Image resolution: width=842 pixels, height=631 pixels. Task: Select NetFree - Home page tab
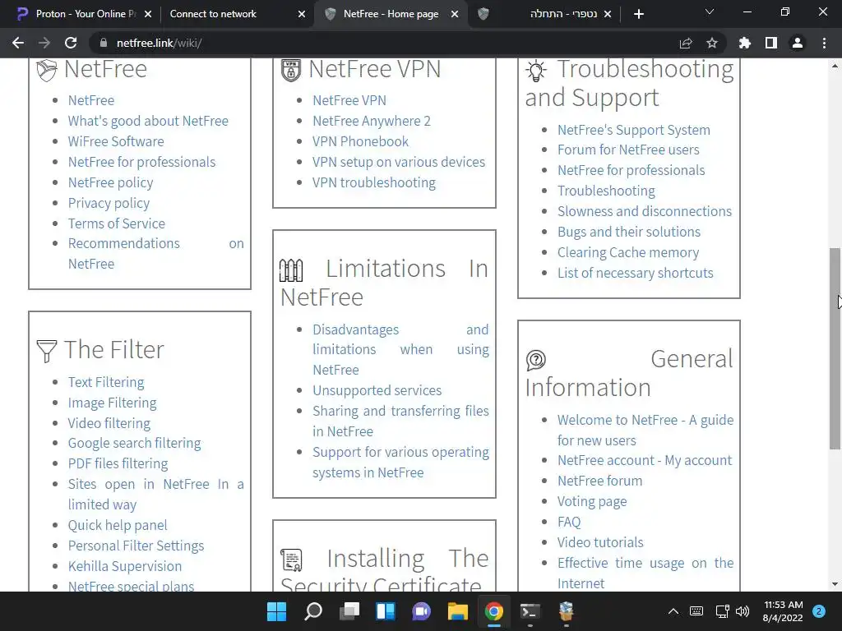[391, 14]
